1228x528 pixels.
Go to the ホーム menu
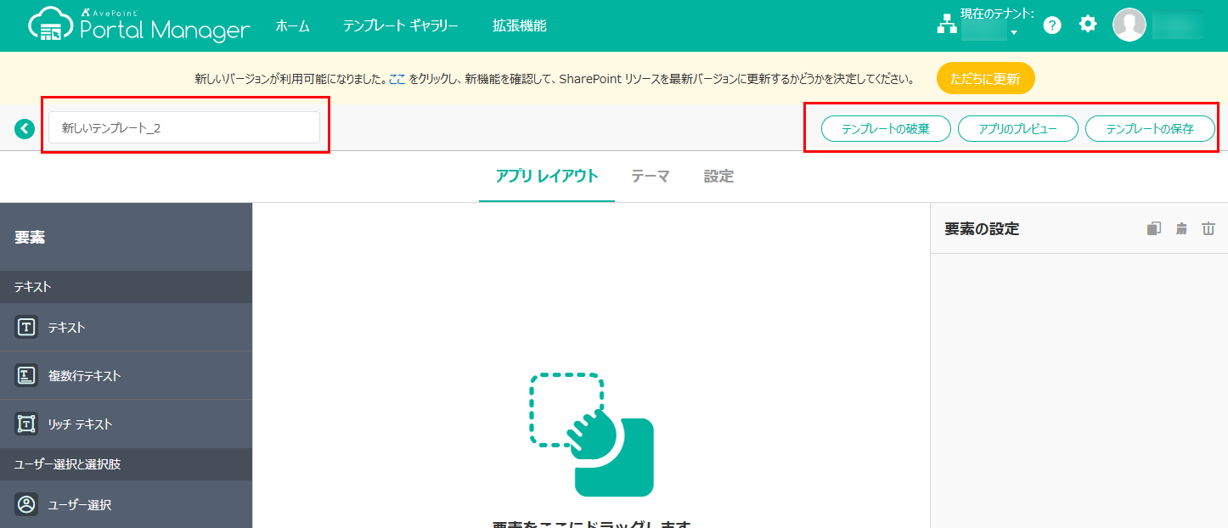point(292,25)
